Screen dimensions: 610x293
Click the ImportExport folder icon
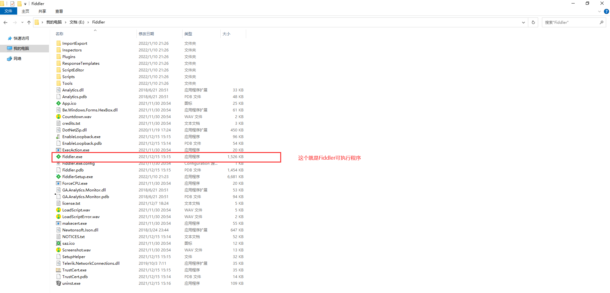59,43
